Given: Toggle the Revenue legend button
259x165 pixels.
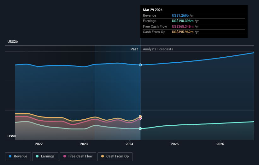Looking at the screenshot, I should coord(18,156).
